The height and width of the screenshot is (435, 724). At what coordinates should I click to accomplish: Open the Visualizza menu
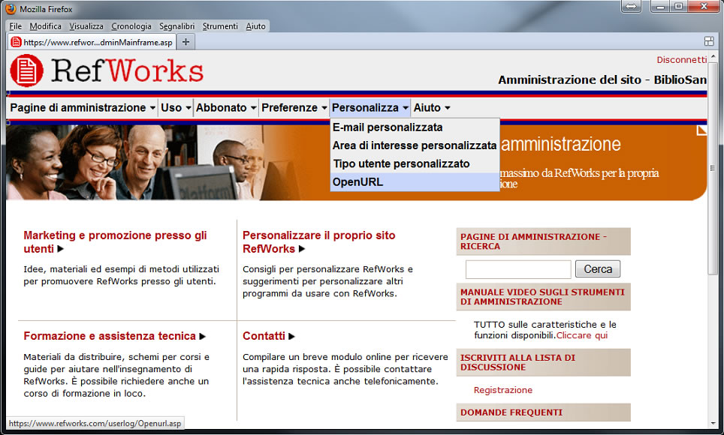(86, 26)
